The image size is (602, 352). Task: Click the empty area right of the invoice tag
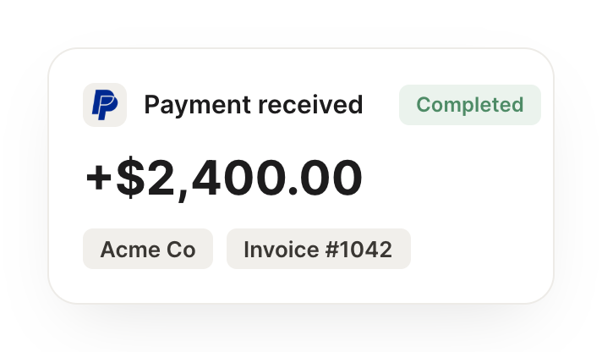pos(480,249)
